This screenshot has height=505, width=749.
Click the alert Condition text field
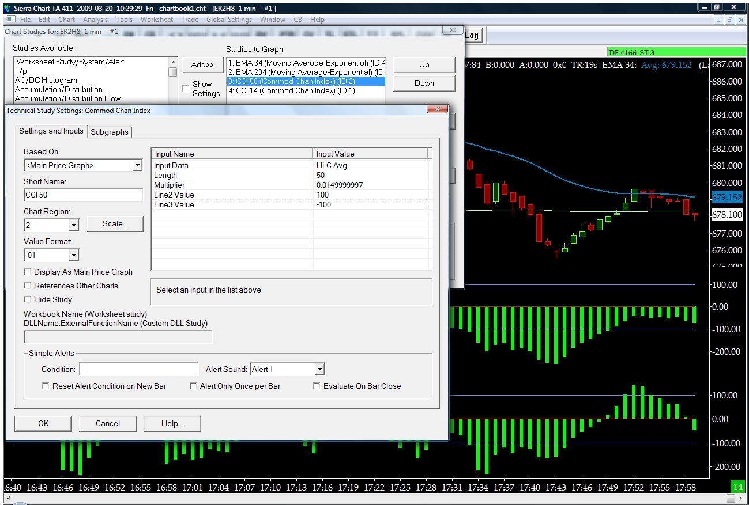pyautogui.click(x=138, y=369)
